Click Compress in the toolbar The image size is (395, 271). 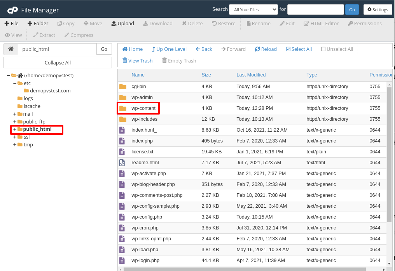[x=79, y=35]
